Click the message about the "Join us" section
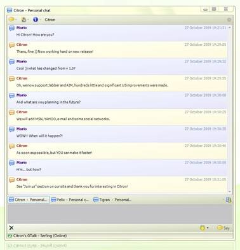 click(x=72, y=186)
